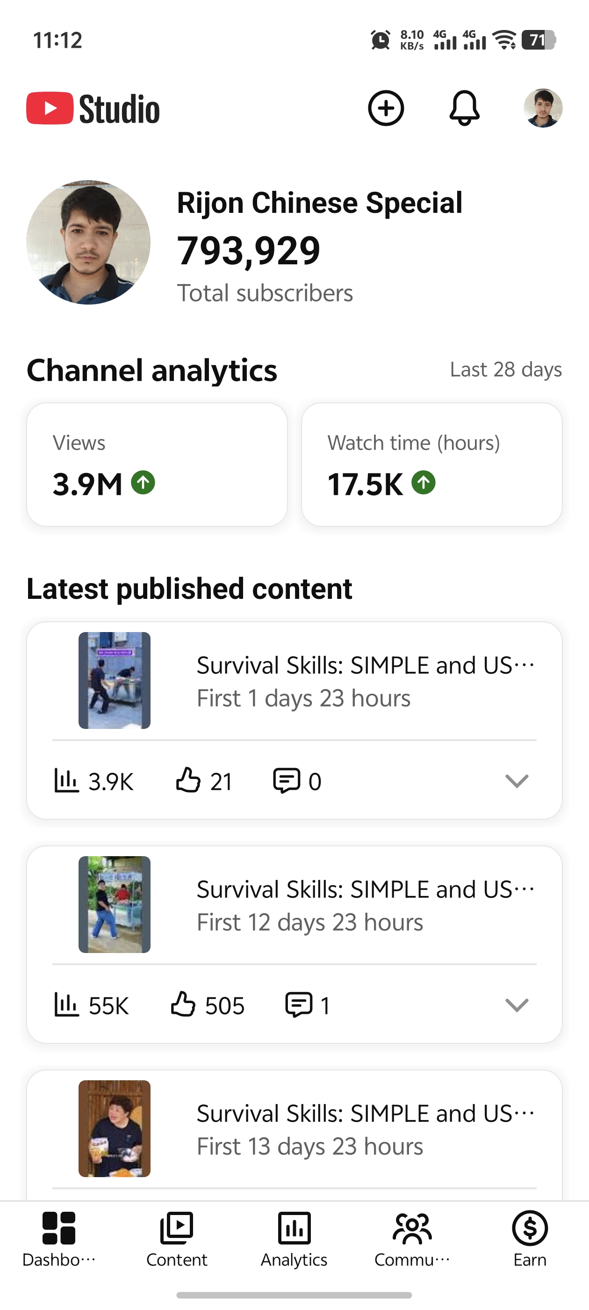Open the Watch time 17.5K card
Viewport: 589px width, 1310px height.
[431, 464]
